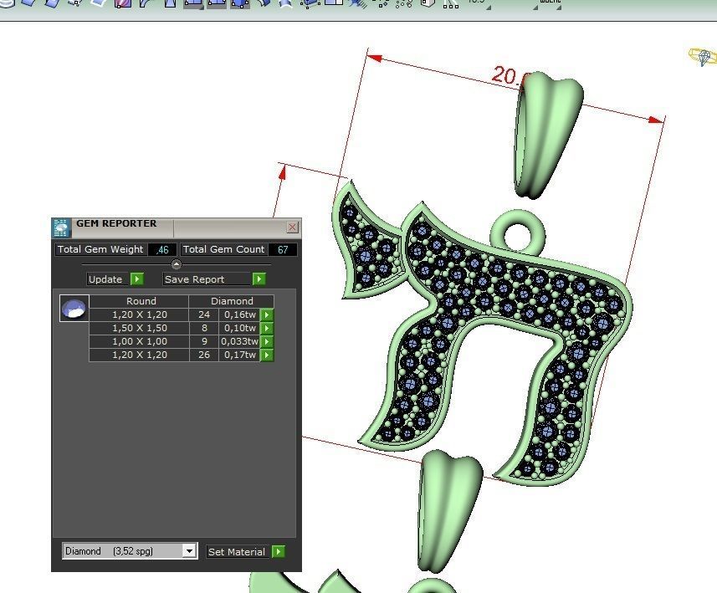The height and width of the screenshot is (593, 717).
Task: Click the green arrow on the 0,033tw row
Action: click(267, 341)
